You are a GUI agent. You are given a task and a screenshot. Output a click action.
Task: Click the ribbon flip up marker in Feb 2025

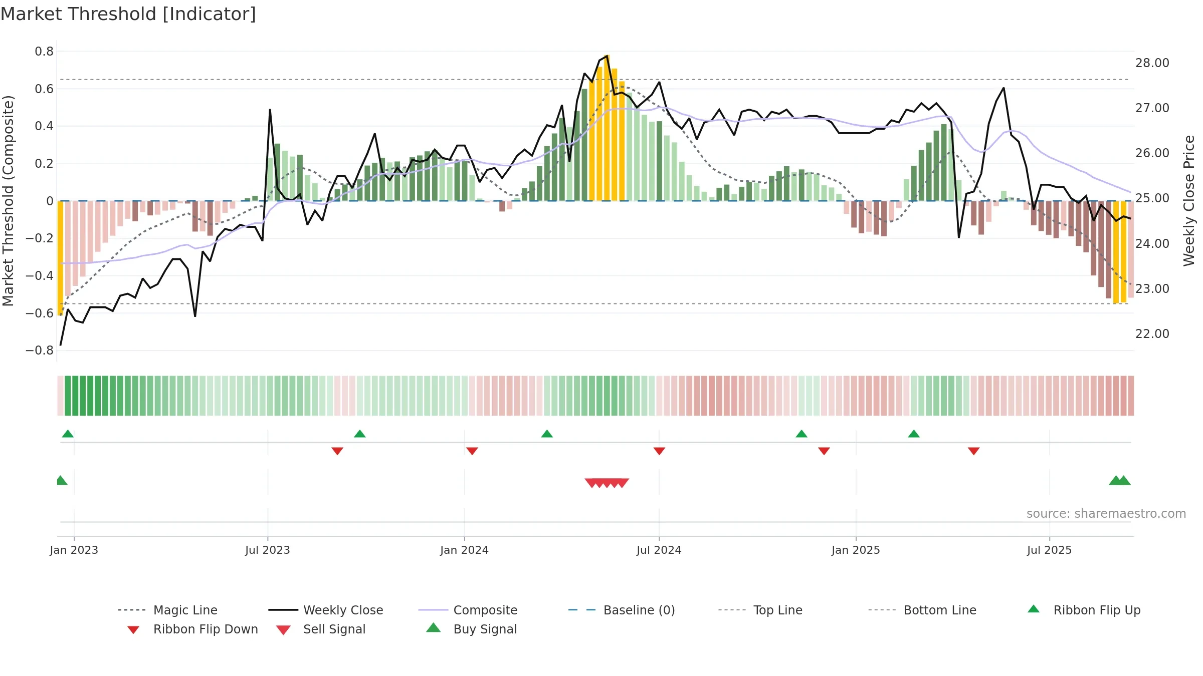click(x=914, y=434)
